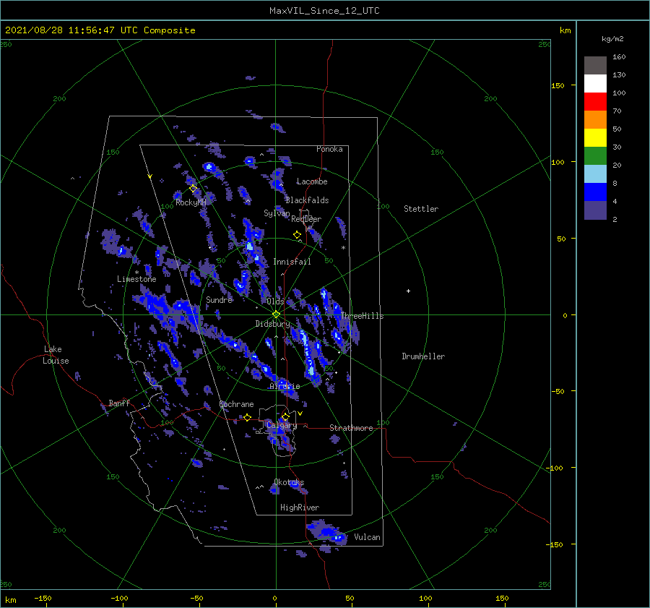The height and width of the screenshot is (608, 650).
Task: Select the orange 50-70 legend swatch
Action: coord(595,119)
